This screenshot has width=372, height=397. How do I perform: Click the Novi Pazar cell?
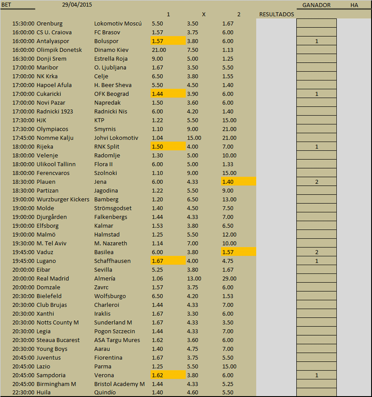(x=51, y=103)
